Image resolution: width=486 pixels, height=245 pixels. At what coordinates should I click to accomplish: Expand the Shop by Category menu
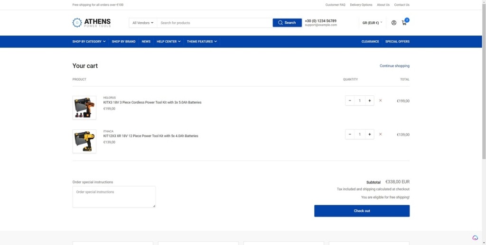[x=89, y=42]
